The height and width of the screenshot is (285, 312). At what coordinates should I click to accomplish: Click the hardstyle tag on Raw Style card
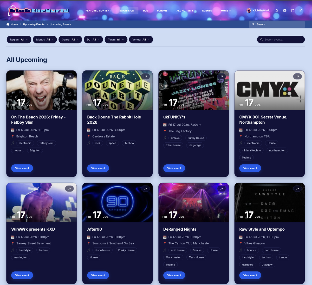point(248,257)
